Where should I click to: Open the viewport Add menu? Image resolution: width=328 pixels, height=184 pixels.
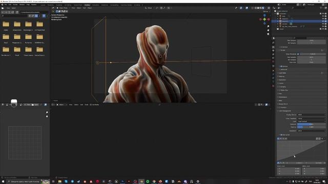pos(84,8)
